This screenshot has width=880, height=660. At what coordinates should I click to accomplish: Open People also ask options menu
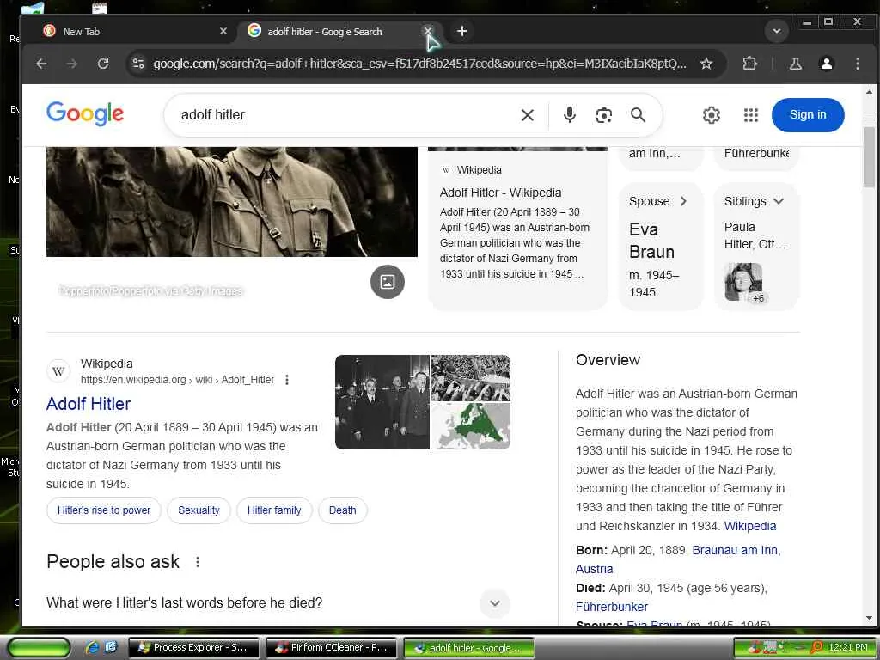(198, 562)
